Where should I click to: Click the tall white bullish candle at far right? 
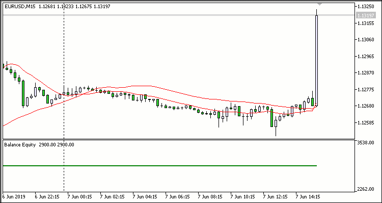316,61
